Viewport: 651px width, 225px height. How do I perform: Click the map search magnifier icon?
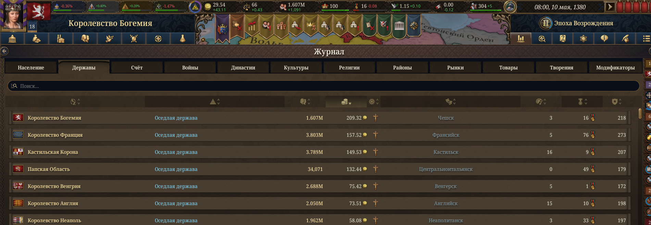tap(542, 39)
